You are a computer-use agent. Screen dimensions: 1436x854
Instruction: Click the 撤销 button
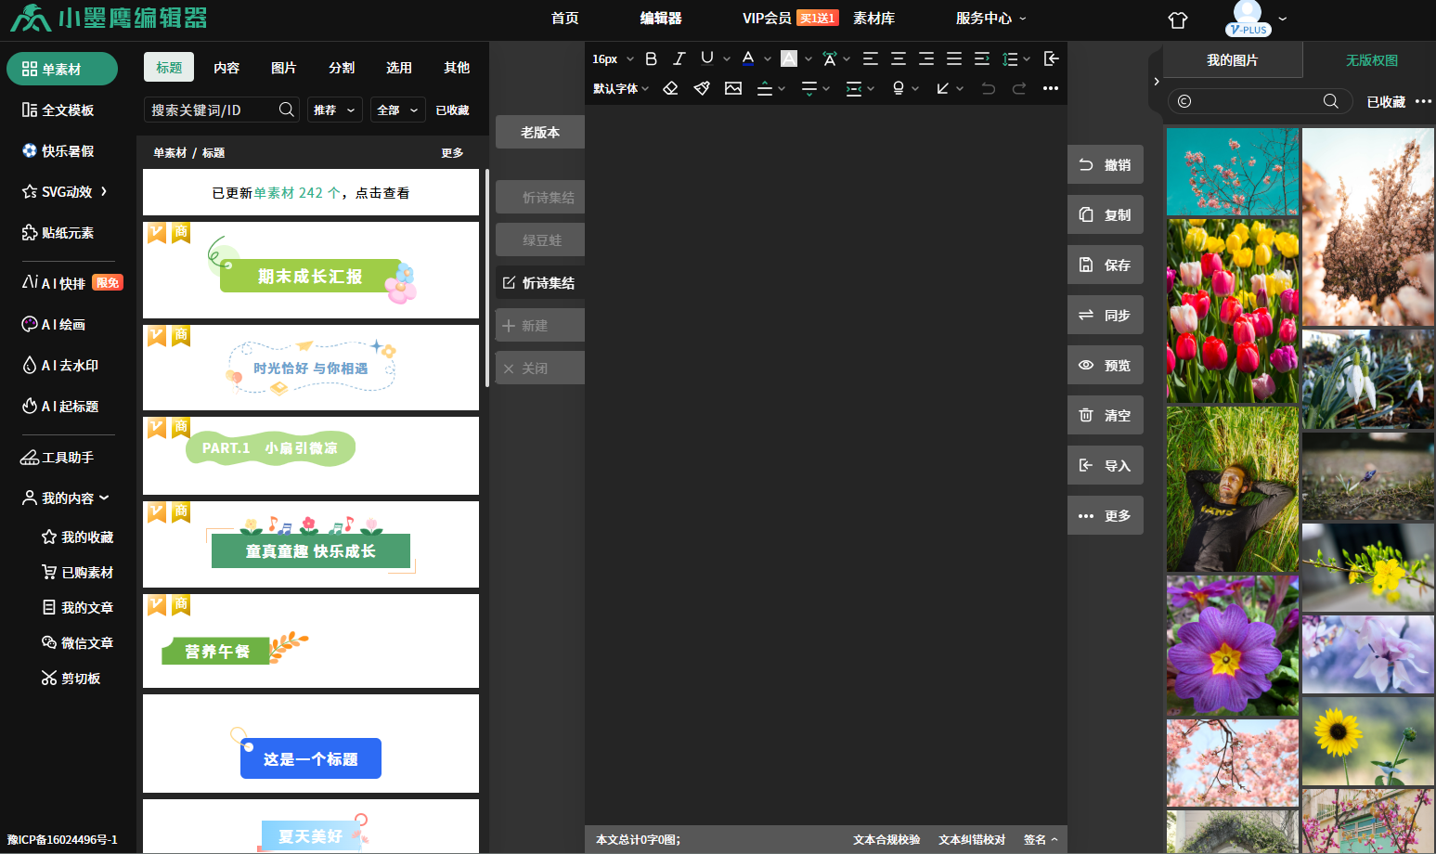pyautogui.click(x=1105, y=164)
